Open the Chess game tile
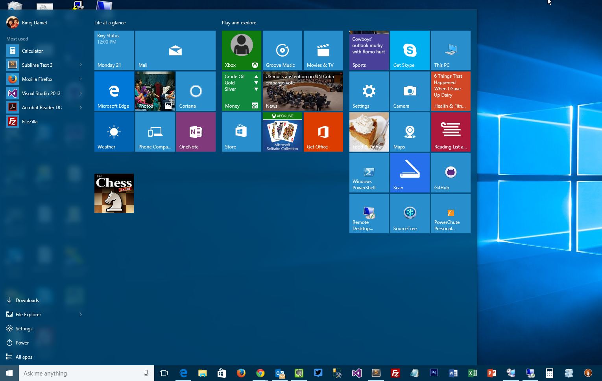 coord(114,193)
